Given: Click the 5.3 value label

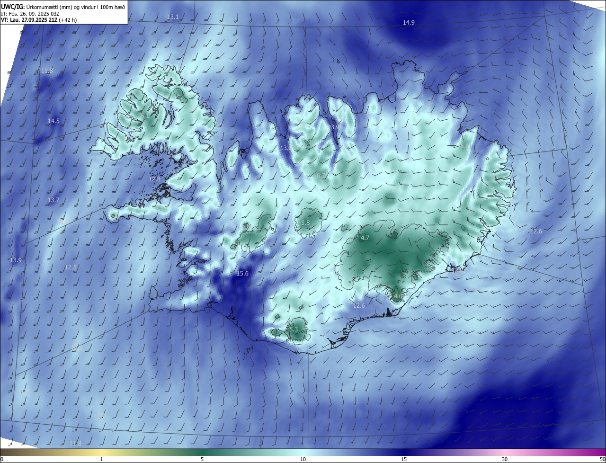Looking at the screenshot, I should (x=294, y=329).
